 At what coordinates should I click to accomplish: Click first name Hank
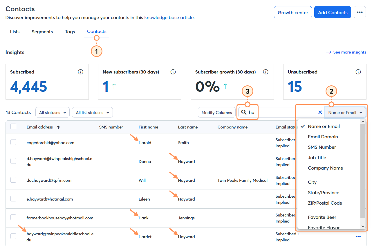point(143,218)
